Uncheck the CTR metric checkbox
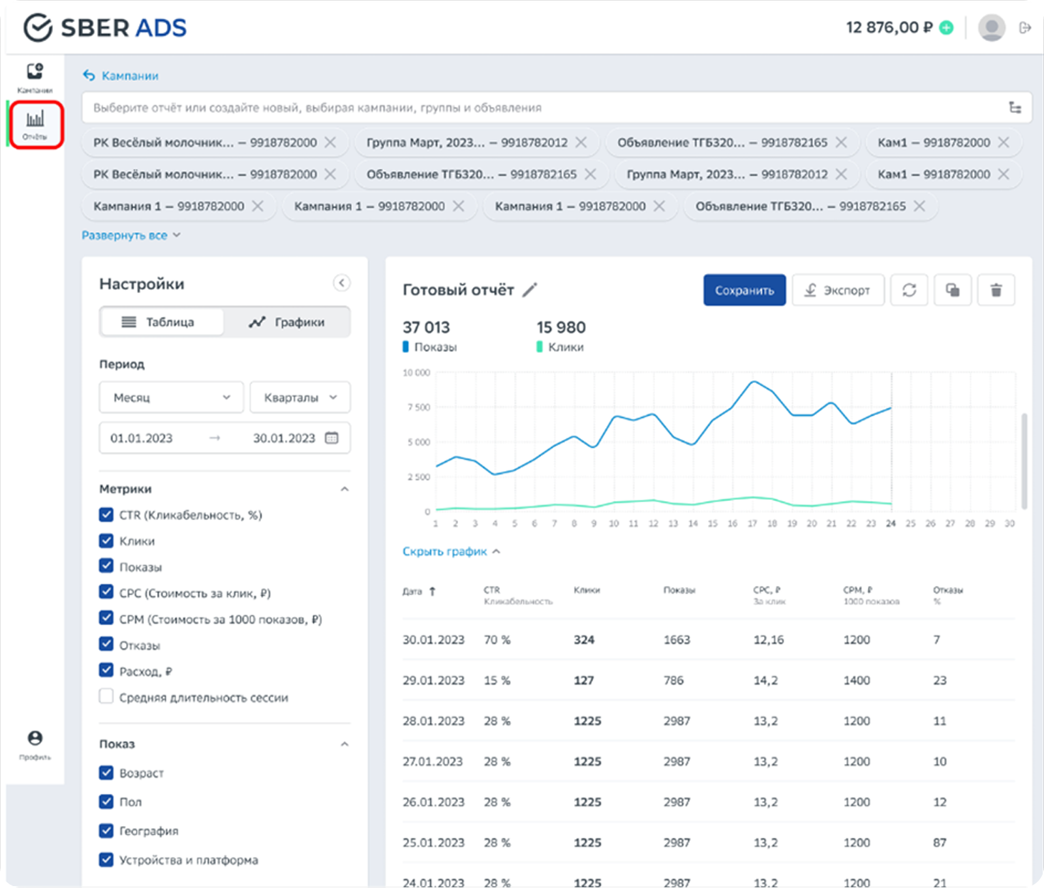 (106, 515)
